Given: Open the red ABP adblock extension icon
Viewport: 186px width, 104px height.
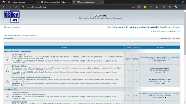Looking at the screenshot, I should tap(139, 7).
